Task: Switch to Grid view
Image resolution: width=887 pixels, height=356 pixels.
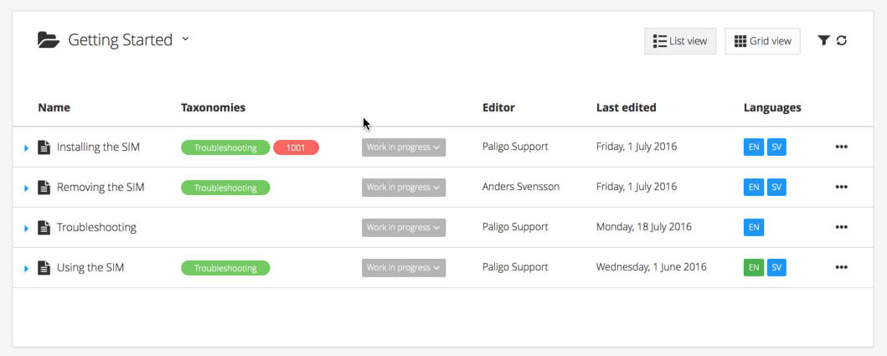Action: (x=762, y=41)
